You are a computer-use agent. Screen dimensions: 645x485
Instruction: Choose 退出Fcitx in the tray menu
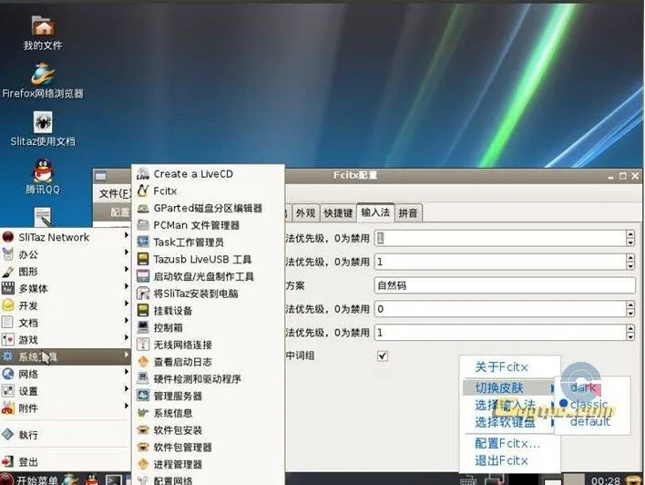[x=509, y=460]
